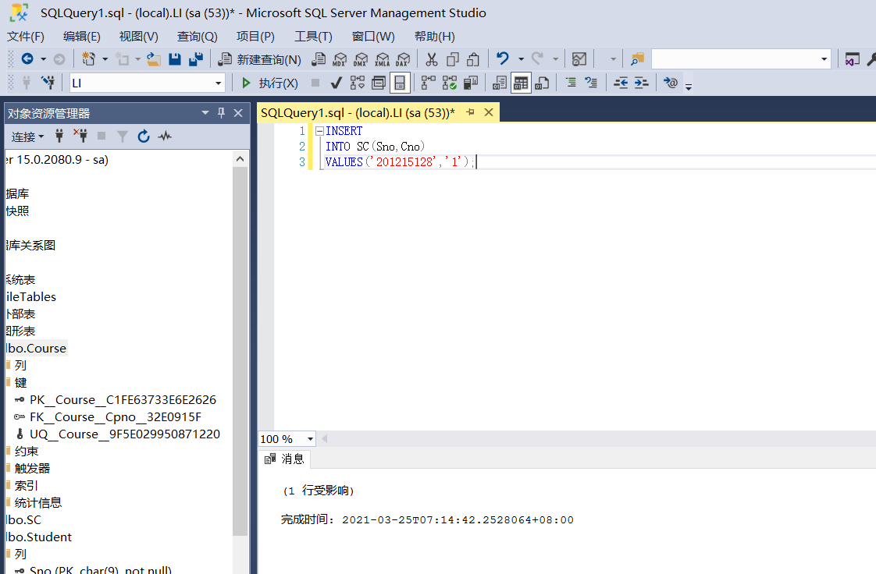Click the Undo icon on the toolbar
The width and height of the screenshot is (876, 574).
(501, 59)
